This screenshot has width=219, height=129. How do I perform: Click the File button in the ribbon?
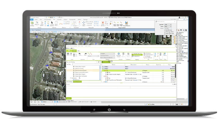click(32, 20)
